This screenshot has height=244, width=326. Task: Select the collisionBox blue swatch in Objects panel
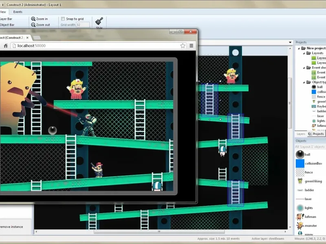tap(300, 163)
